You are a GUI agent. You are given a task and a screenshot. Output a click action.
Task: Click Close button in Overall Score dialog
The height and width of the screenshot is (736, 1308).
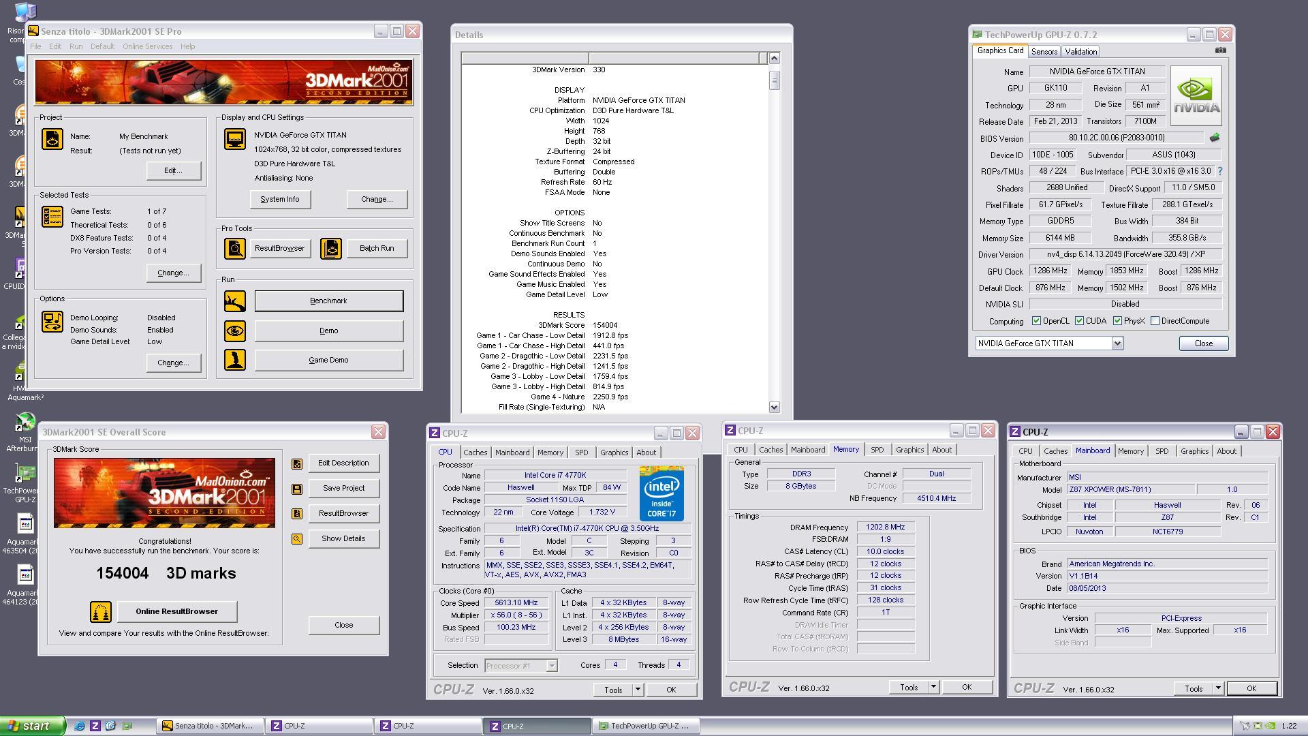coord(343,625)
